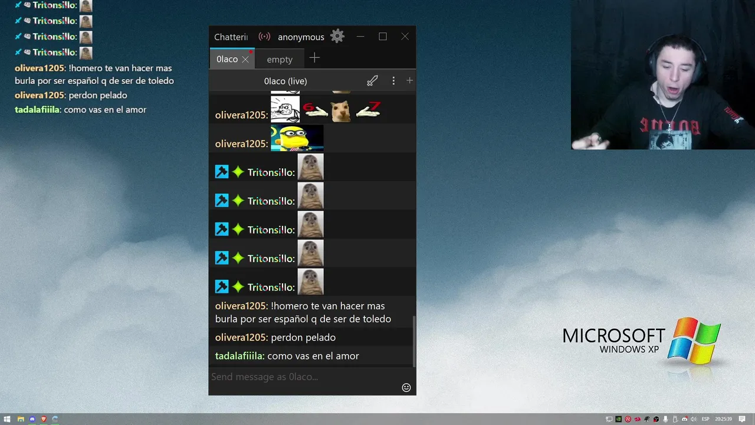755x425 pixels.
Task: Click the webcam feed of the streamer
Action: pos(663,74)
